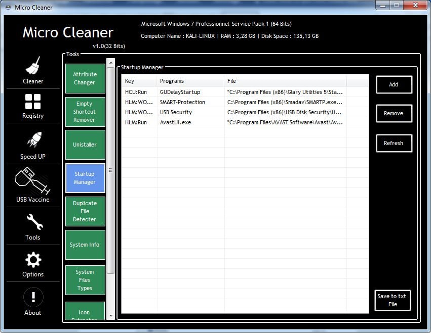Image resolution: width=431 pixels, height=333 pixels.
Task: Sort by the Programs column header
Action: (190, 81)
